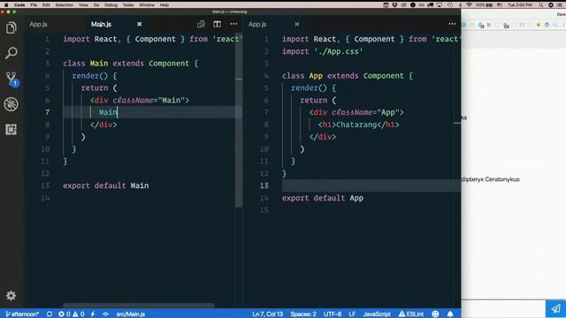
Task: Split the left editor
Action: [x=217, y=24]
